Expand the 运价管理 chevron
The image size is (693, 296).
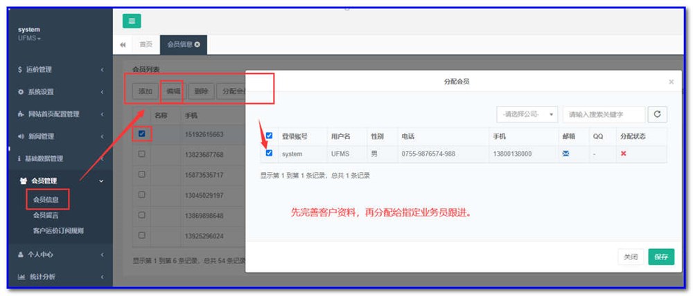click(102, 70)
